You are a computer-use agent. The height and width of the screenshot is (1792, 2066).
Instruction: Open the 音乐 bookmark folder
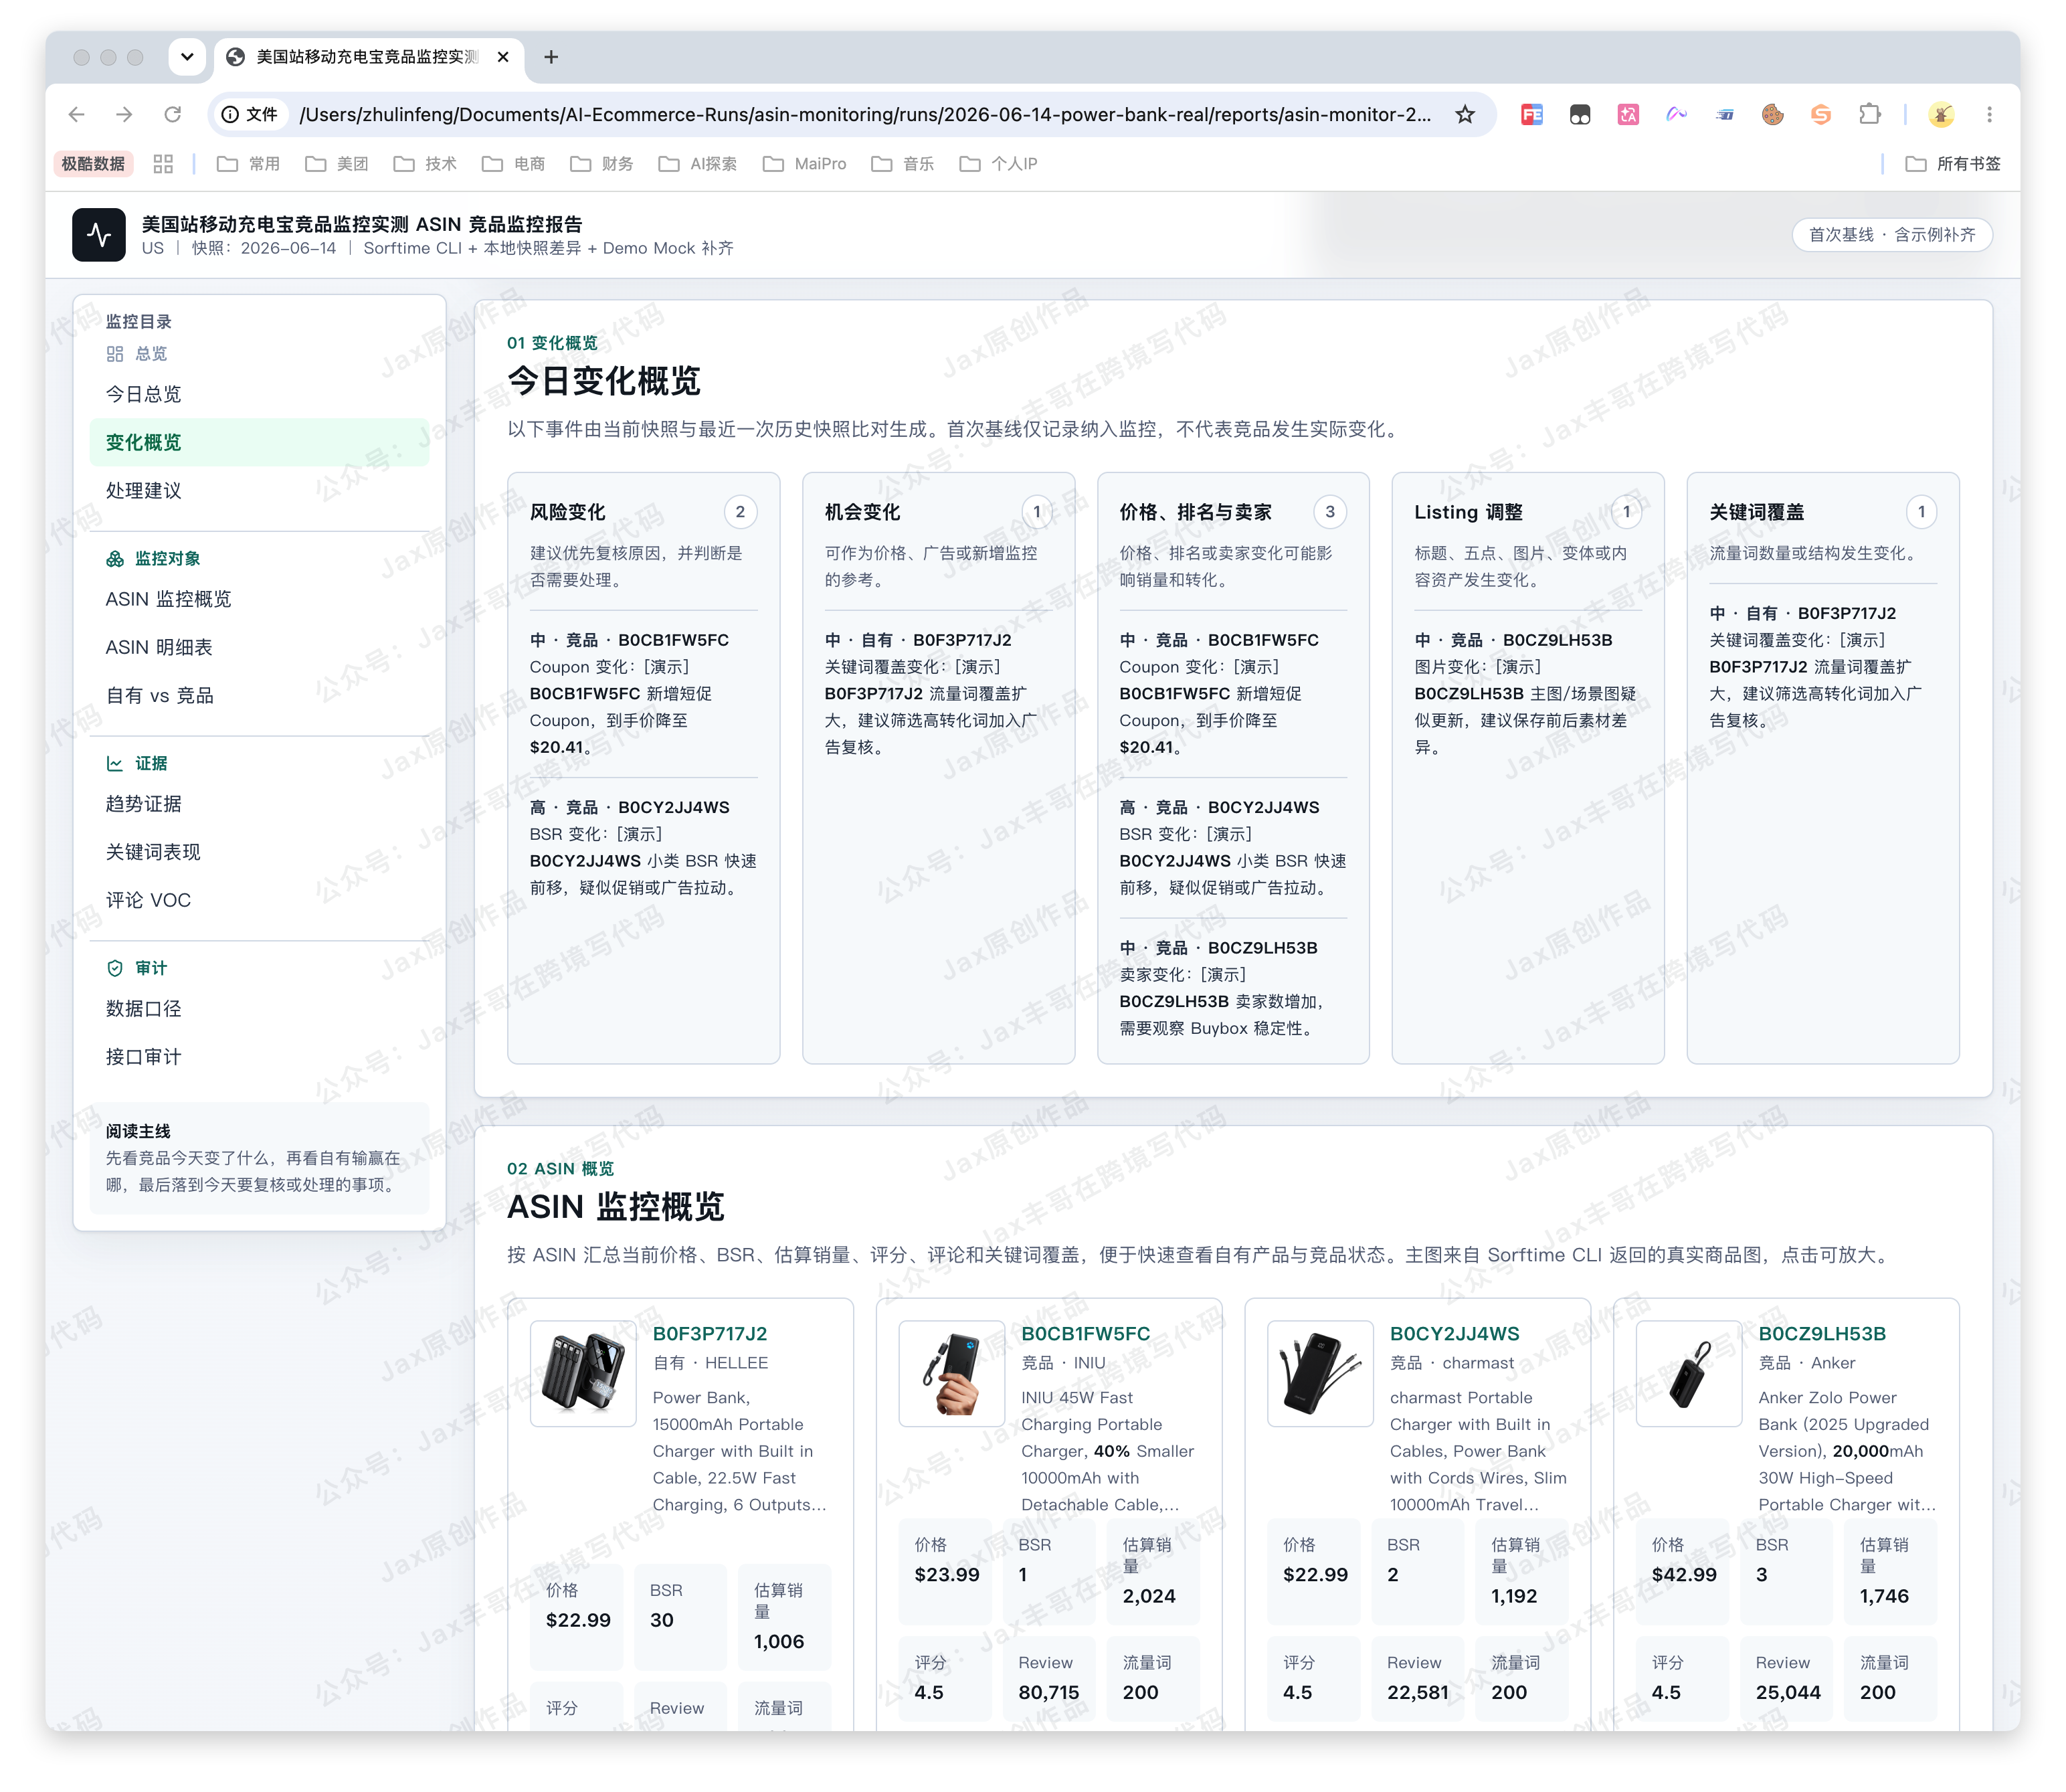point(903,164)
